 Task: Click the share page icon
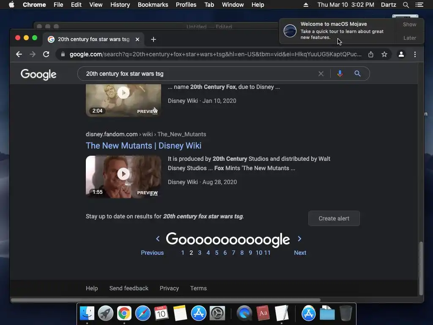371,54
